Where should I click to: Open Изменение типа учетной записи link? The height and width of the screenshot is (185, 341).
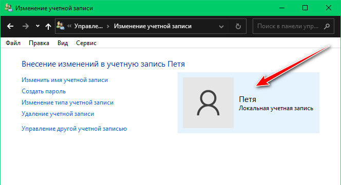(67, 102)
